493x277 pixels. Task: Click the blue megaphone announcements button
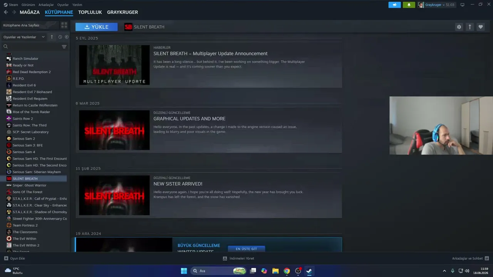[394, 5]
